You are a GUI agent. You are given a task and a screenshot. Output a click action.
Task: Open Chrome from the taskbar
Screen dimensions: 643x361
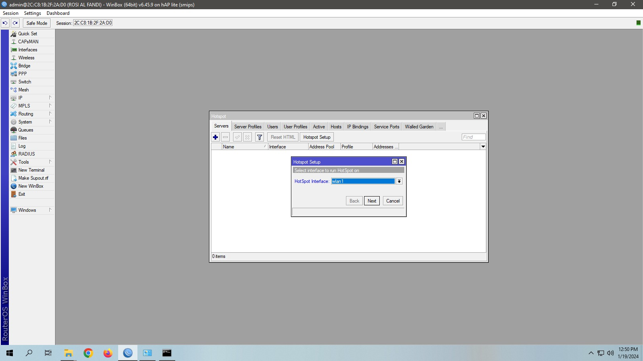pos(88,353)
